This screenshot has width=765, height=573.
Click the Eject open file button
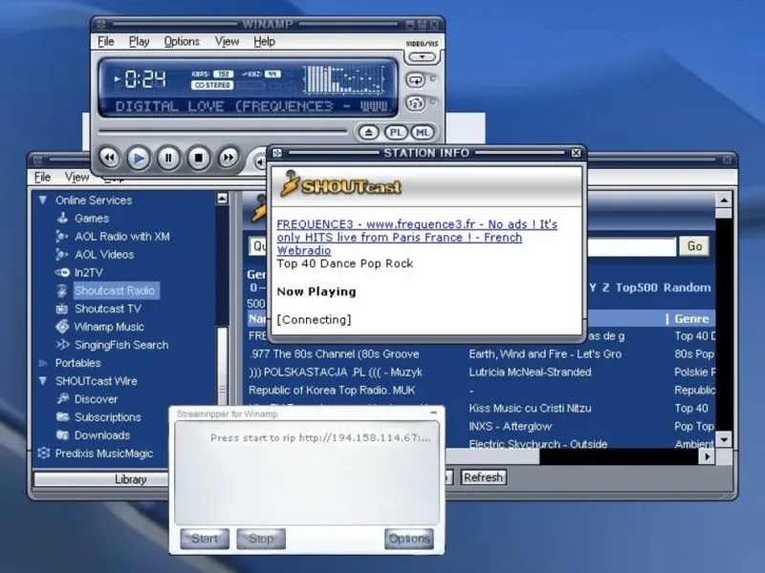point(369,132)
